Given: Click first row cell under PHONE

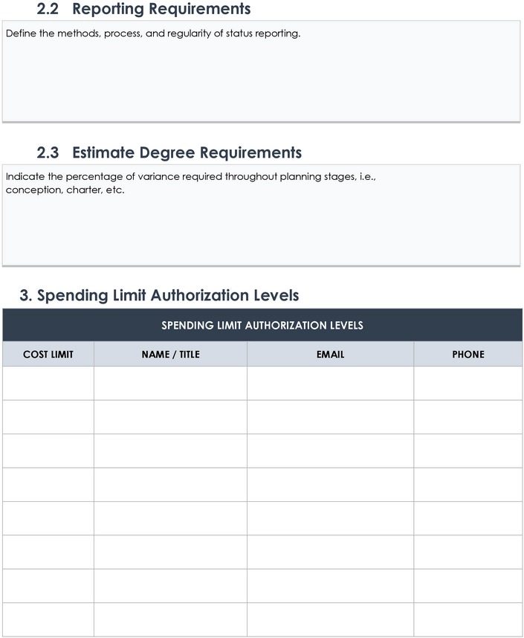Looking at the screenshot, I should click(x=468, y=383).
